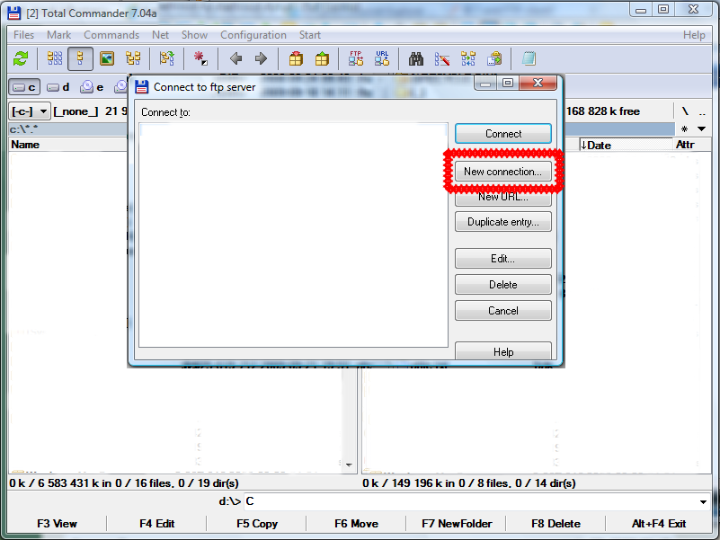Select drive d button
Screen dimensions: 720x540
coord(58,87)
